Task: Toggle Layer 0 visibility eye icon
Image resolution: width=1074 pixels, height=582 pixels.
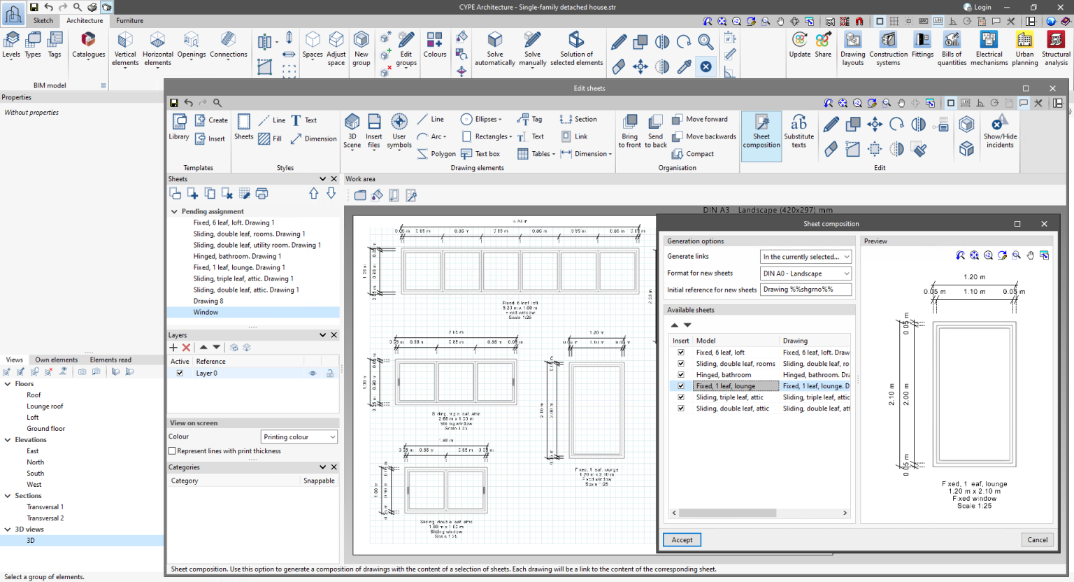Action: pyautogui.click(x=313, y=374)
